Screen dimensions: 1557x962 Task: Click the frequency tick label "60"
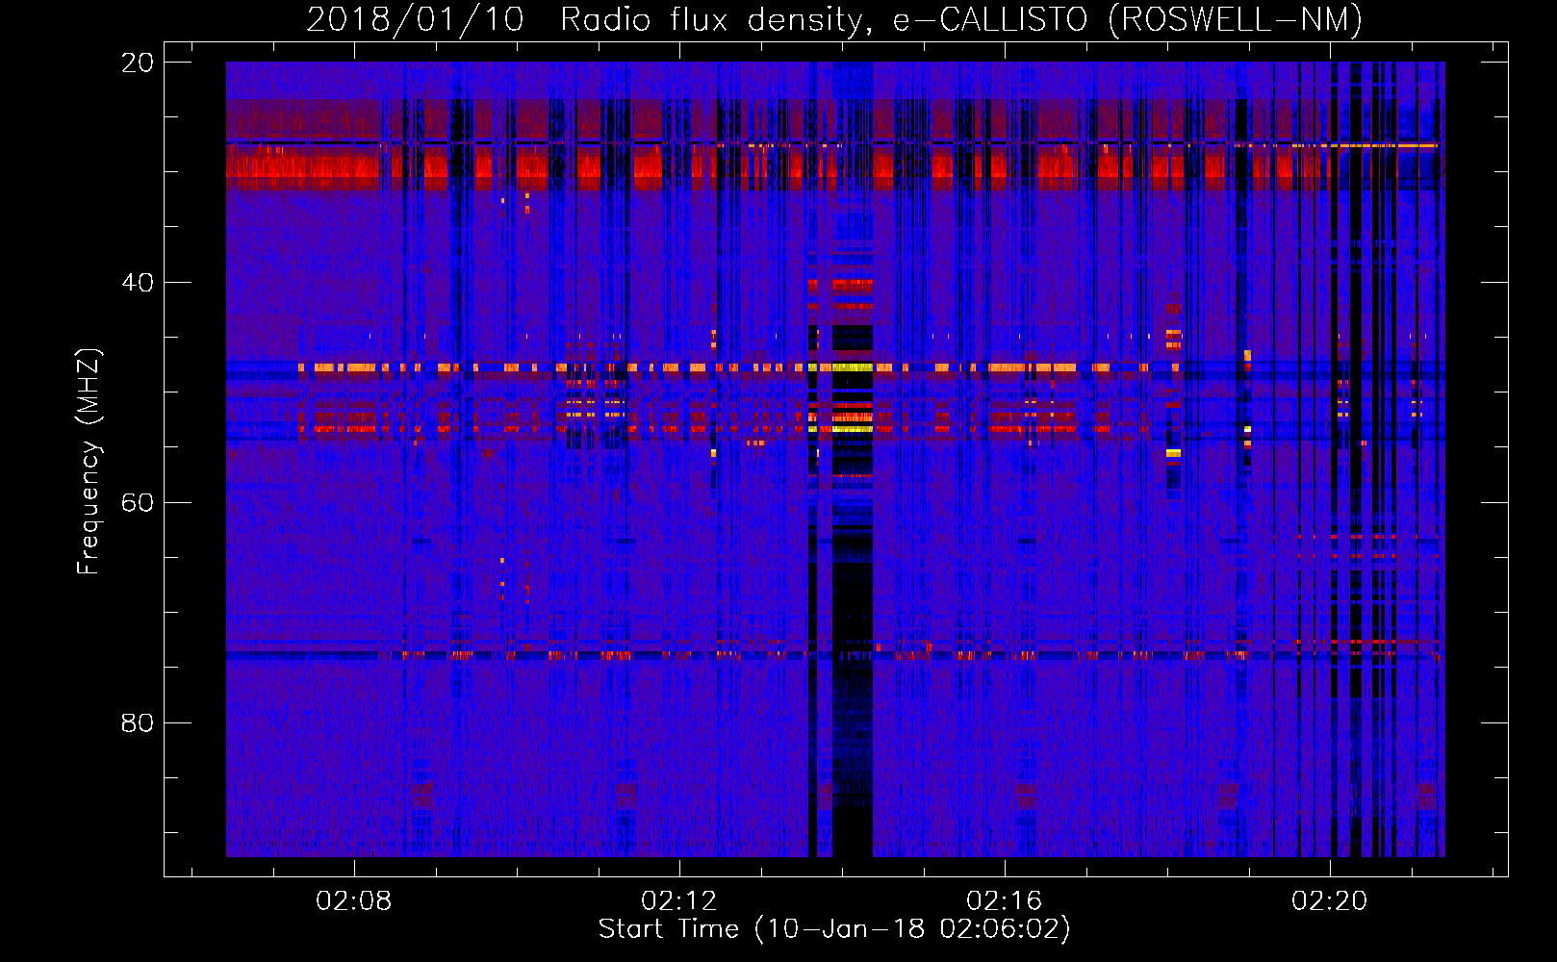click(x=138, y=503)
